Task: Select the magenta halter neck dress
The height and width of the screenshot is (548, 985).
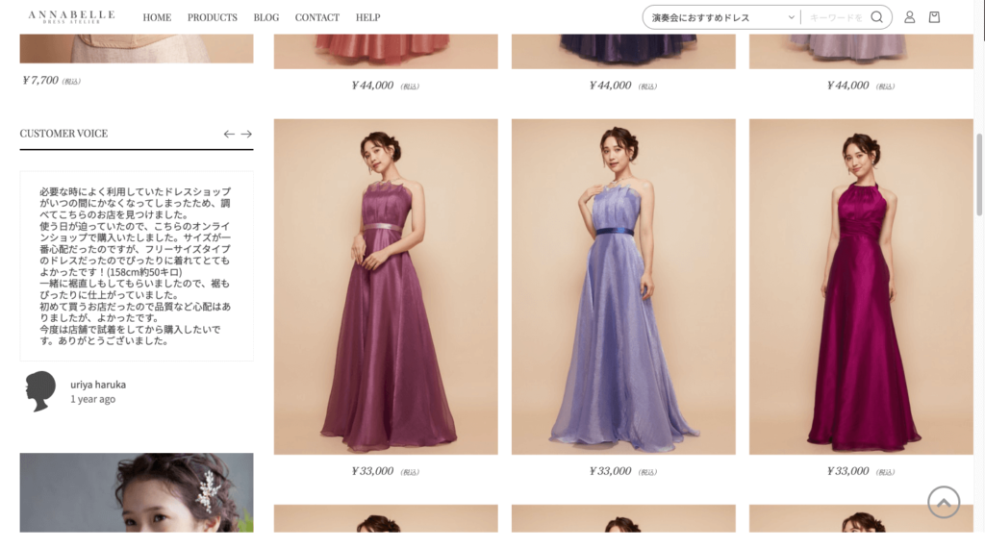Action: click(861, 286)
